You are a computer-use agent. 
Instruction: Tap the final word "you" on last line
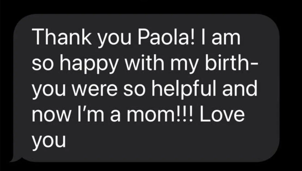49,141
